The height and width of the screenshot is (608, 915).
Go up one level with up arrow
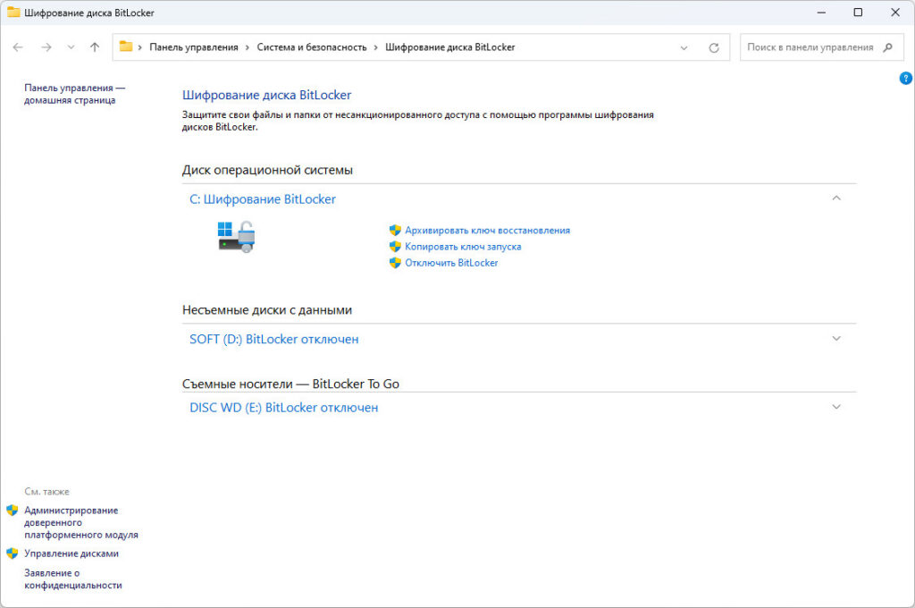(95, 47)
